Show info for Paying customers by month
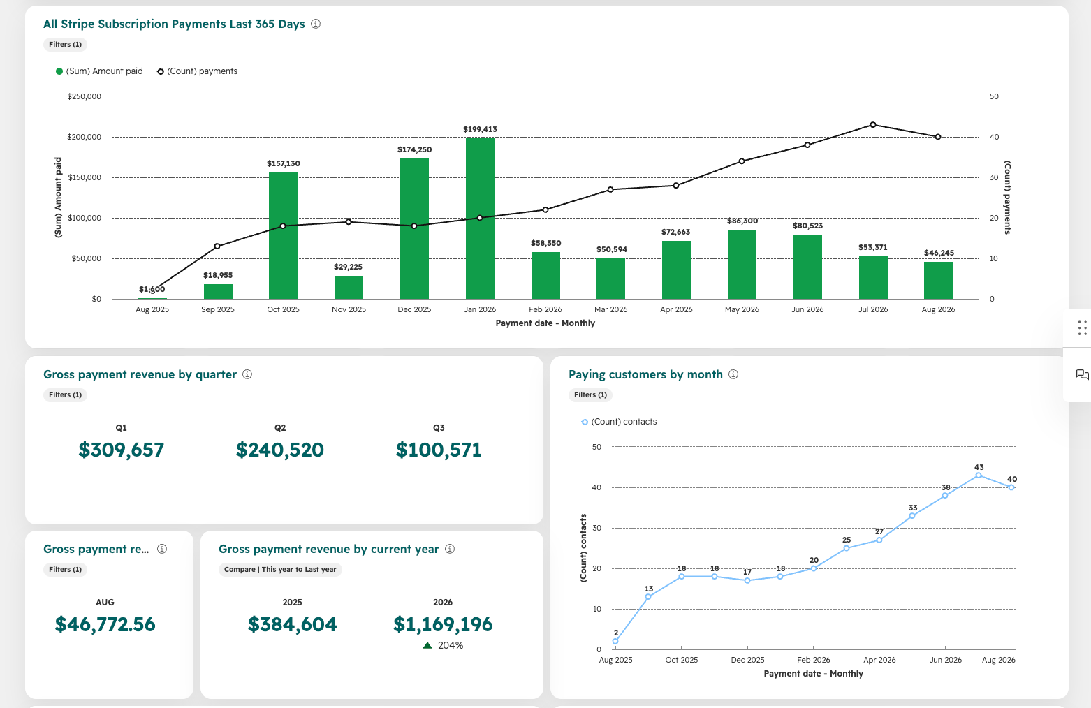Screen dimensions: 1091x708 point(733,374)
